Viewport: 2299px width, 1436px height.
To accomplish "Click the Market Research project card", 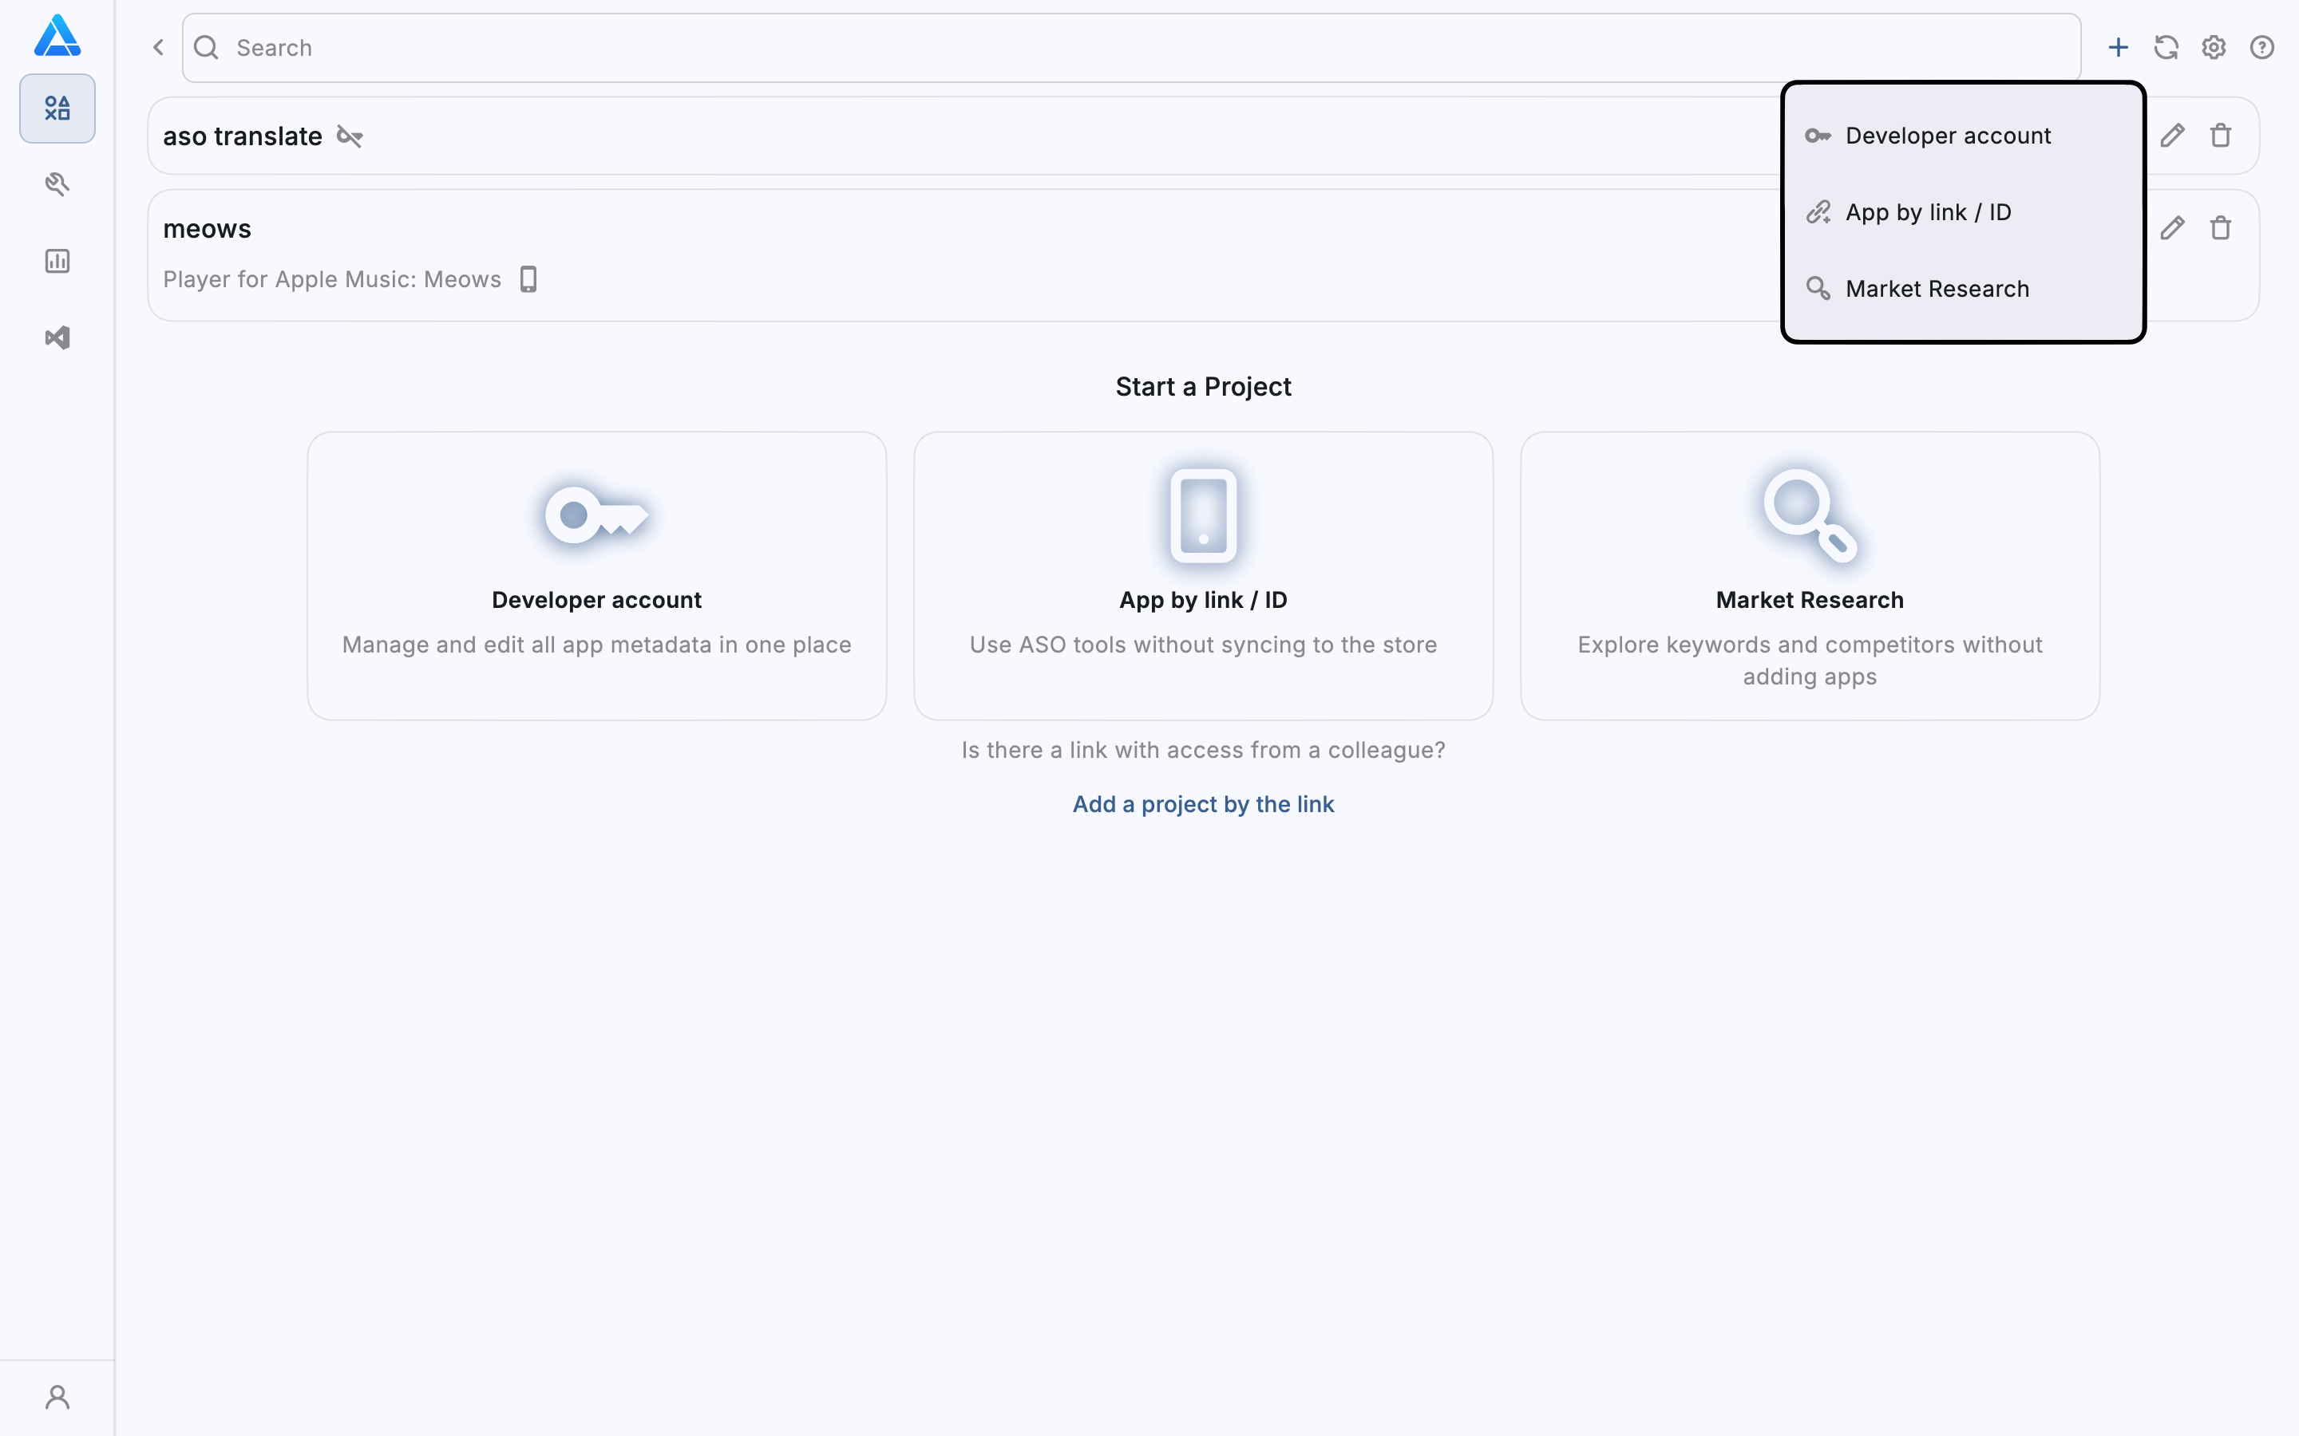I will coord(1809,575).
